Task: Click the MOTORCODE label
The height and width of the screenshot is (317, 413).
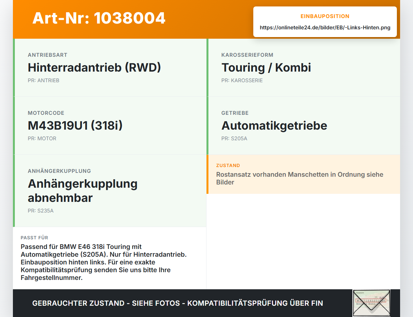Action: pyautogui.click(x=46, y=113)
